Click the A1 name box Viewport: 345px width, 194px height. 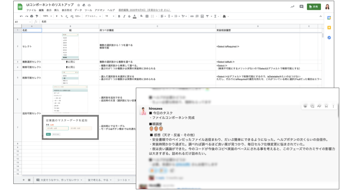(x=23, y=22)
